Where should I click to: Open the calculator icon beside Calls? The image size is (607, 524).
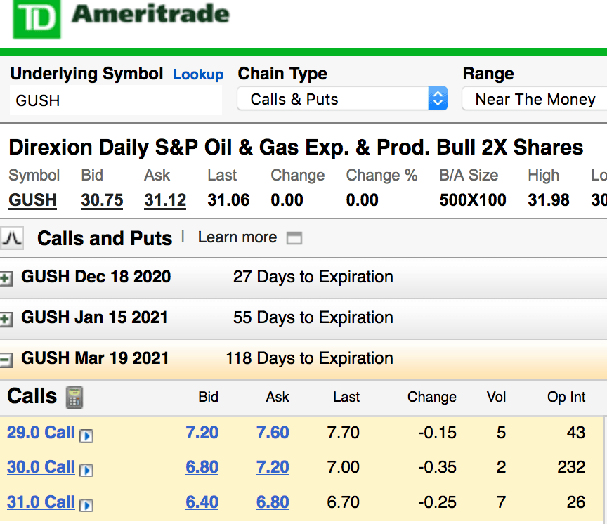pos(74,398)
